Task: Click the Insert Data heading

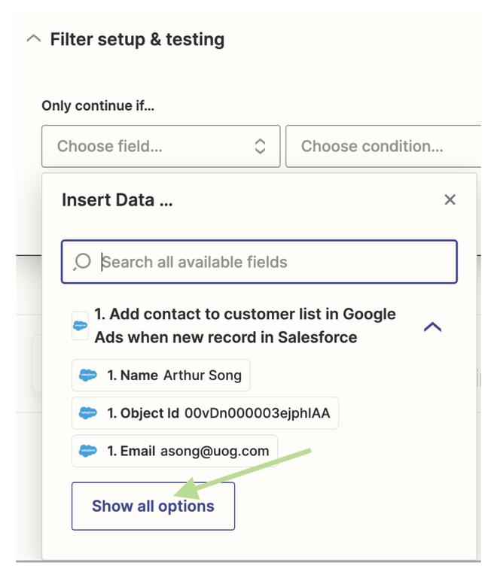Action: pos(117,200)
